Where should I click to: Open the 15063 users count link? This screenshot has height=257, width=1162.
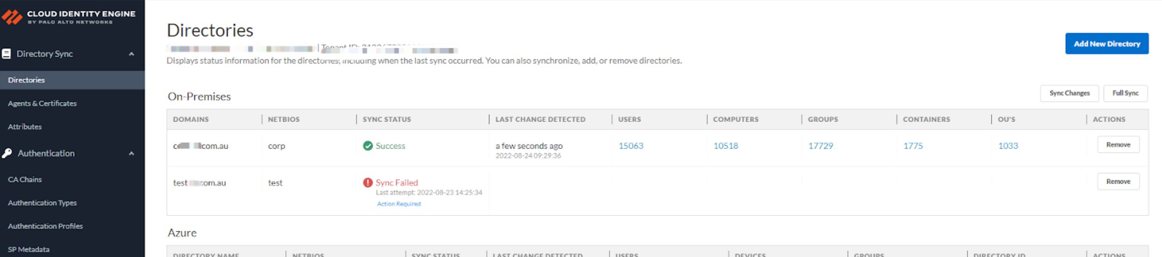coord(631,146)
